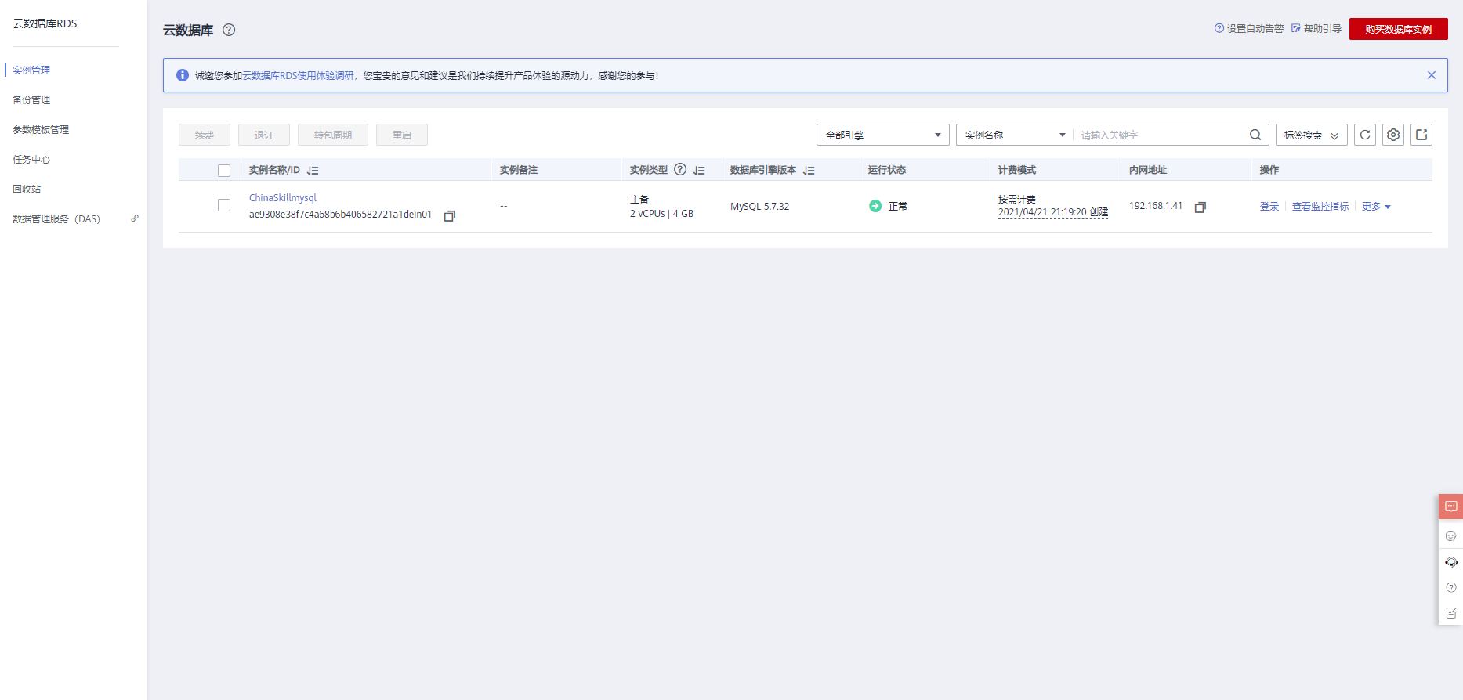Click the 登录 link for ChinaSkillmysql

pos(1269,207)
